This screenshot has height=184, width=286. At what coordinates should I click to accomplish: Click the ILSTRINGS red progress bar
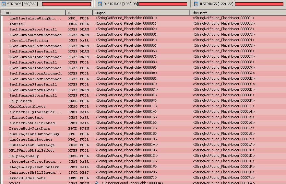pyautogui.click(x=259, y=4)
